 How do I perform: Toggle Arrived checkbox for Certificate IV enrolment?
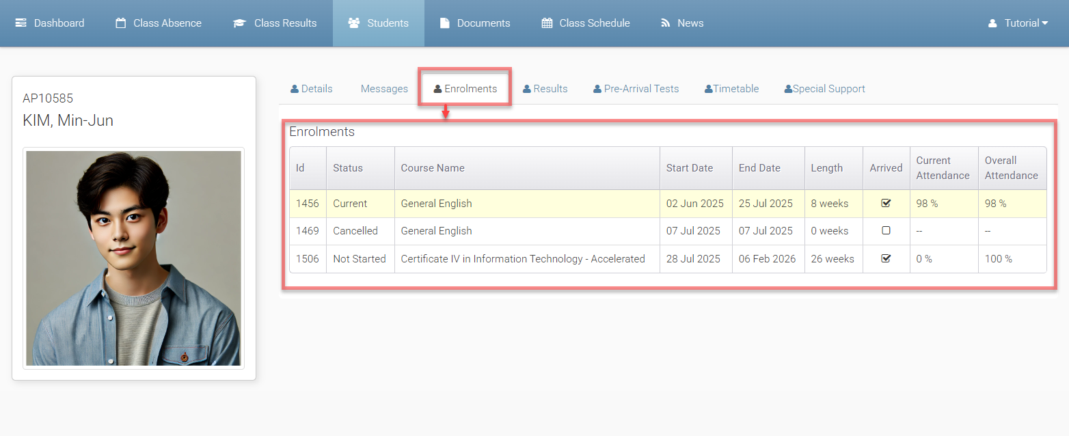886,259
